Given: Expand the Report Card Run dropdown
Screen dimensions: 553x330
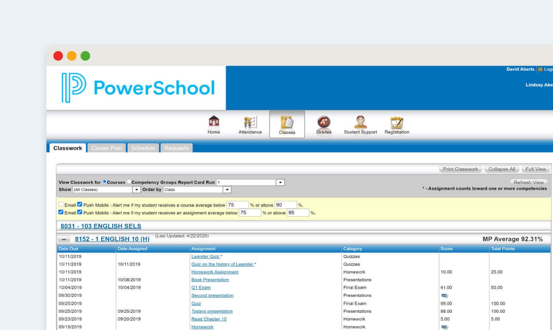Looking at the screenshot, I should (280, 182).
